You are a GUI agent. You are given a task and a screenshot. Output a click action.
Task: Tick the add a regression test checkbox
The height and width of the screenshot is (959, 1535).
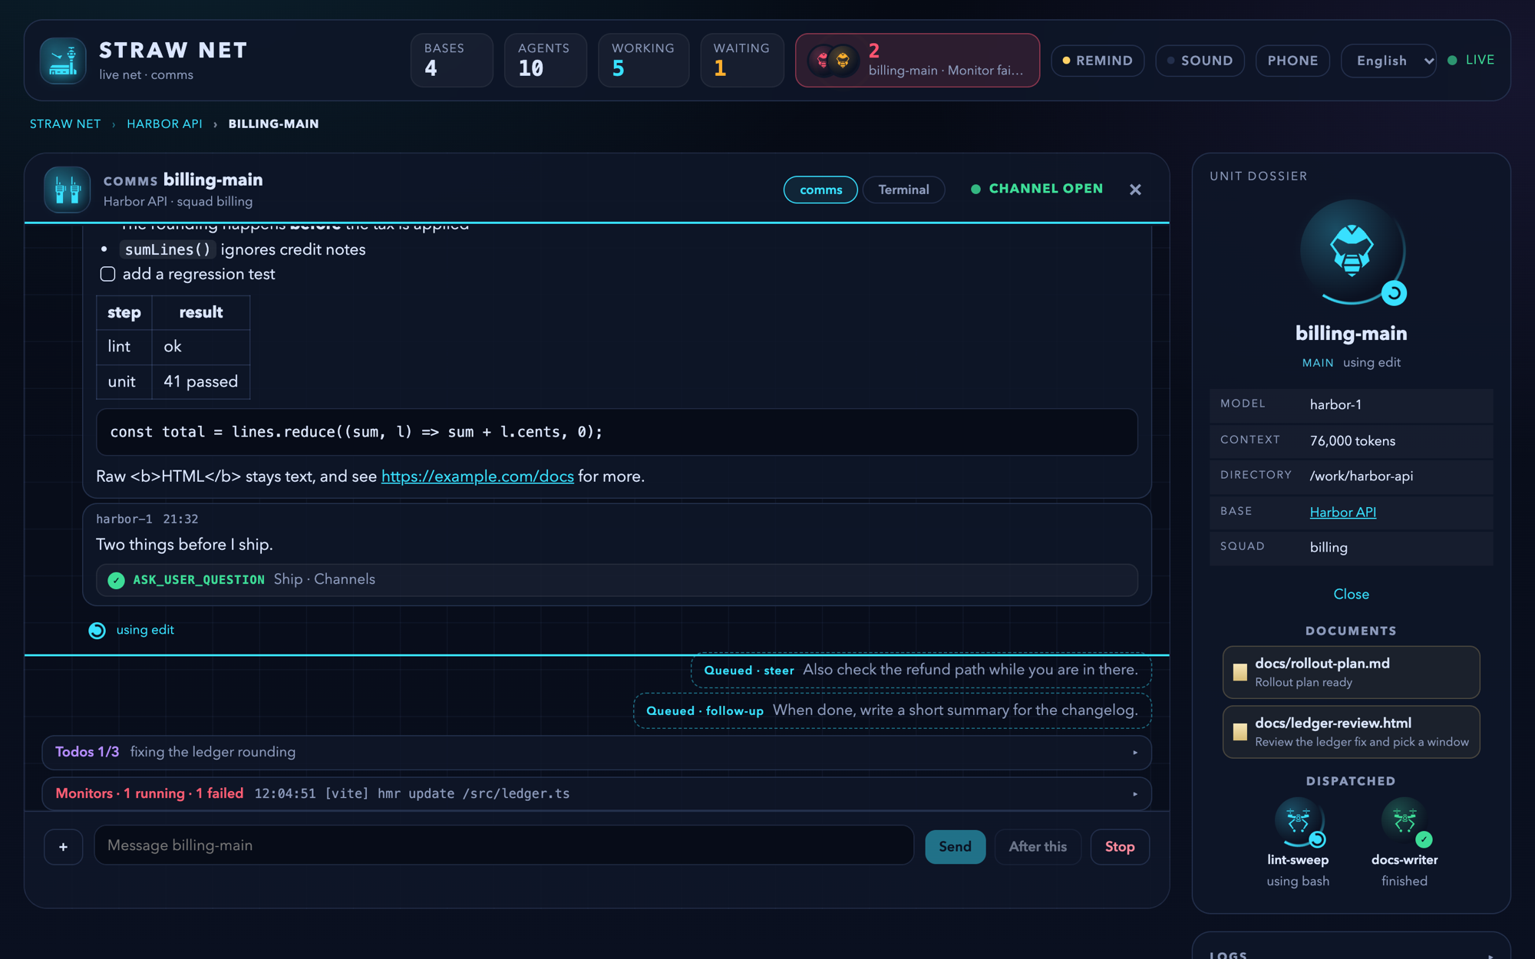pyautogui.click(x=107, y=274)
